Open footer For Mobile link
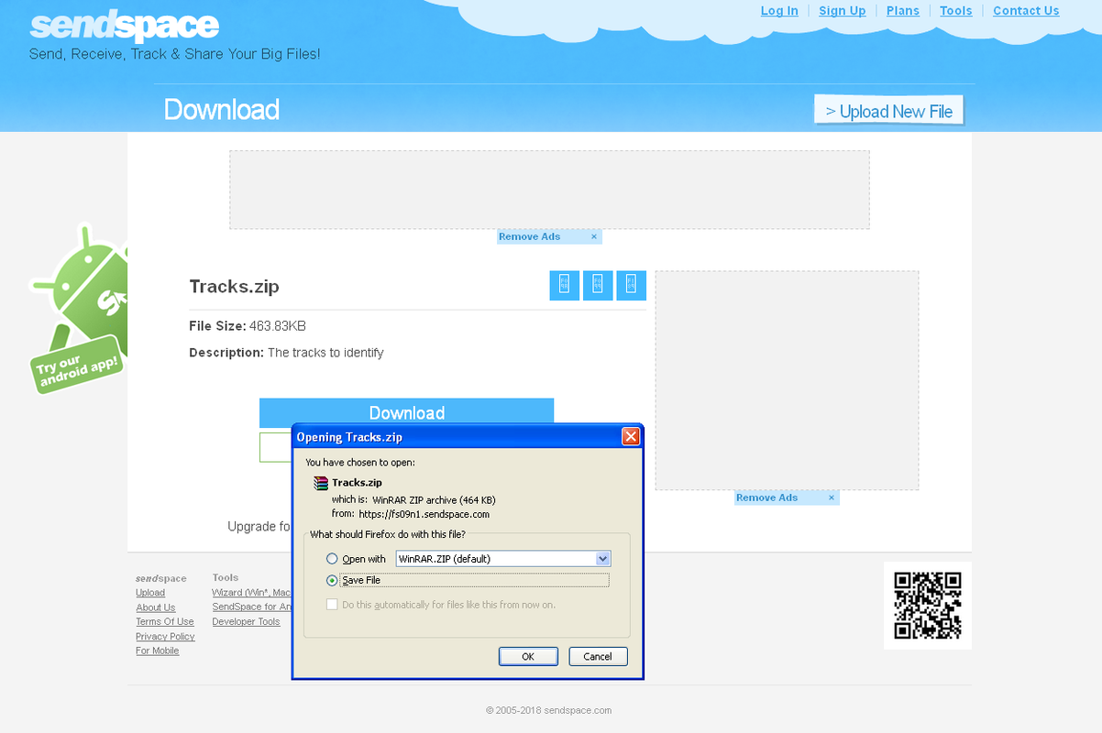The height and width of the screenshot is (733, 1102). pos(158,651)
